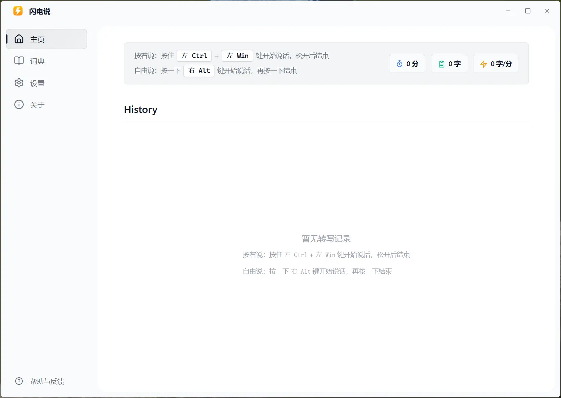561x398 pixels.
Task: Maximize the 闪电说 window
Action: pyautogui.click(x=528, y=11)
